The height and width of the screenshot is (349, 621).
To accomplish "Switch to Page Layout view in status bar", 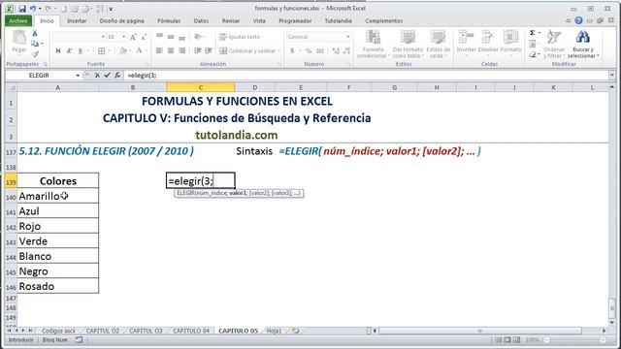I will point(507,339).
